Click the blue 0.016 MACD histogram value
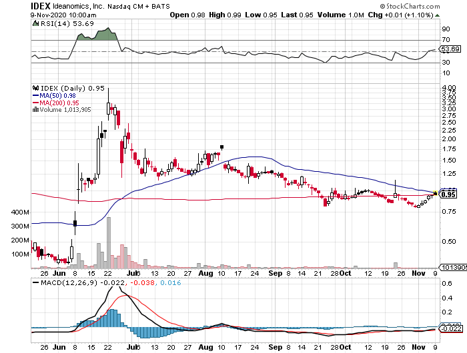 171,283
